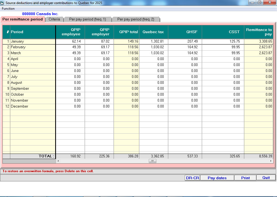Switch to the Criteria tab
The image size is (277, 197).
click(54, 19)
